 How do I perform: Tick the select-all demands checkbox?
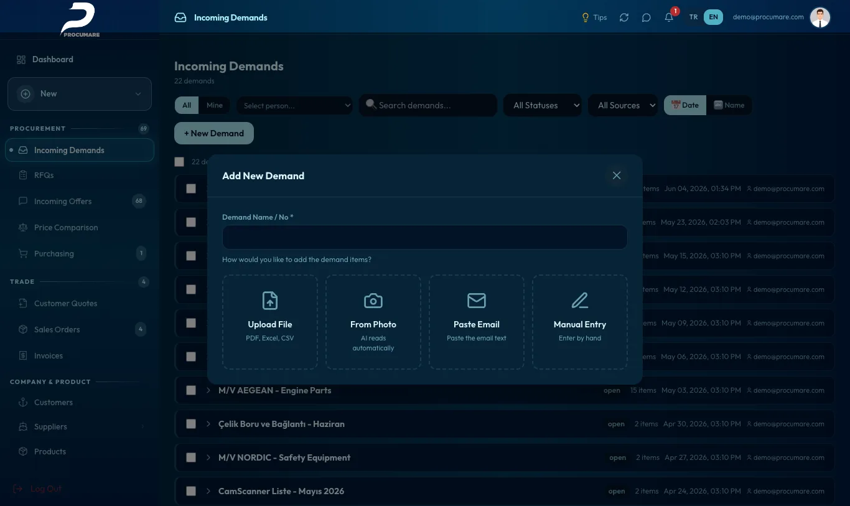tap(179, 161)
